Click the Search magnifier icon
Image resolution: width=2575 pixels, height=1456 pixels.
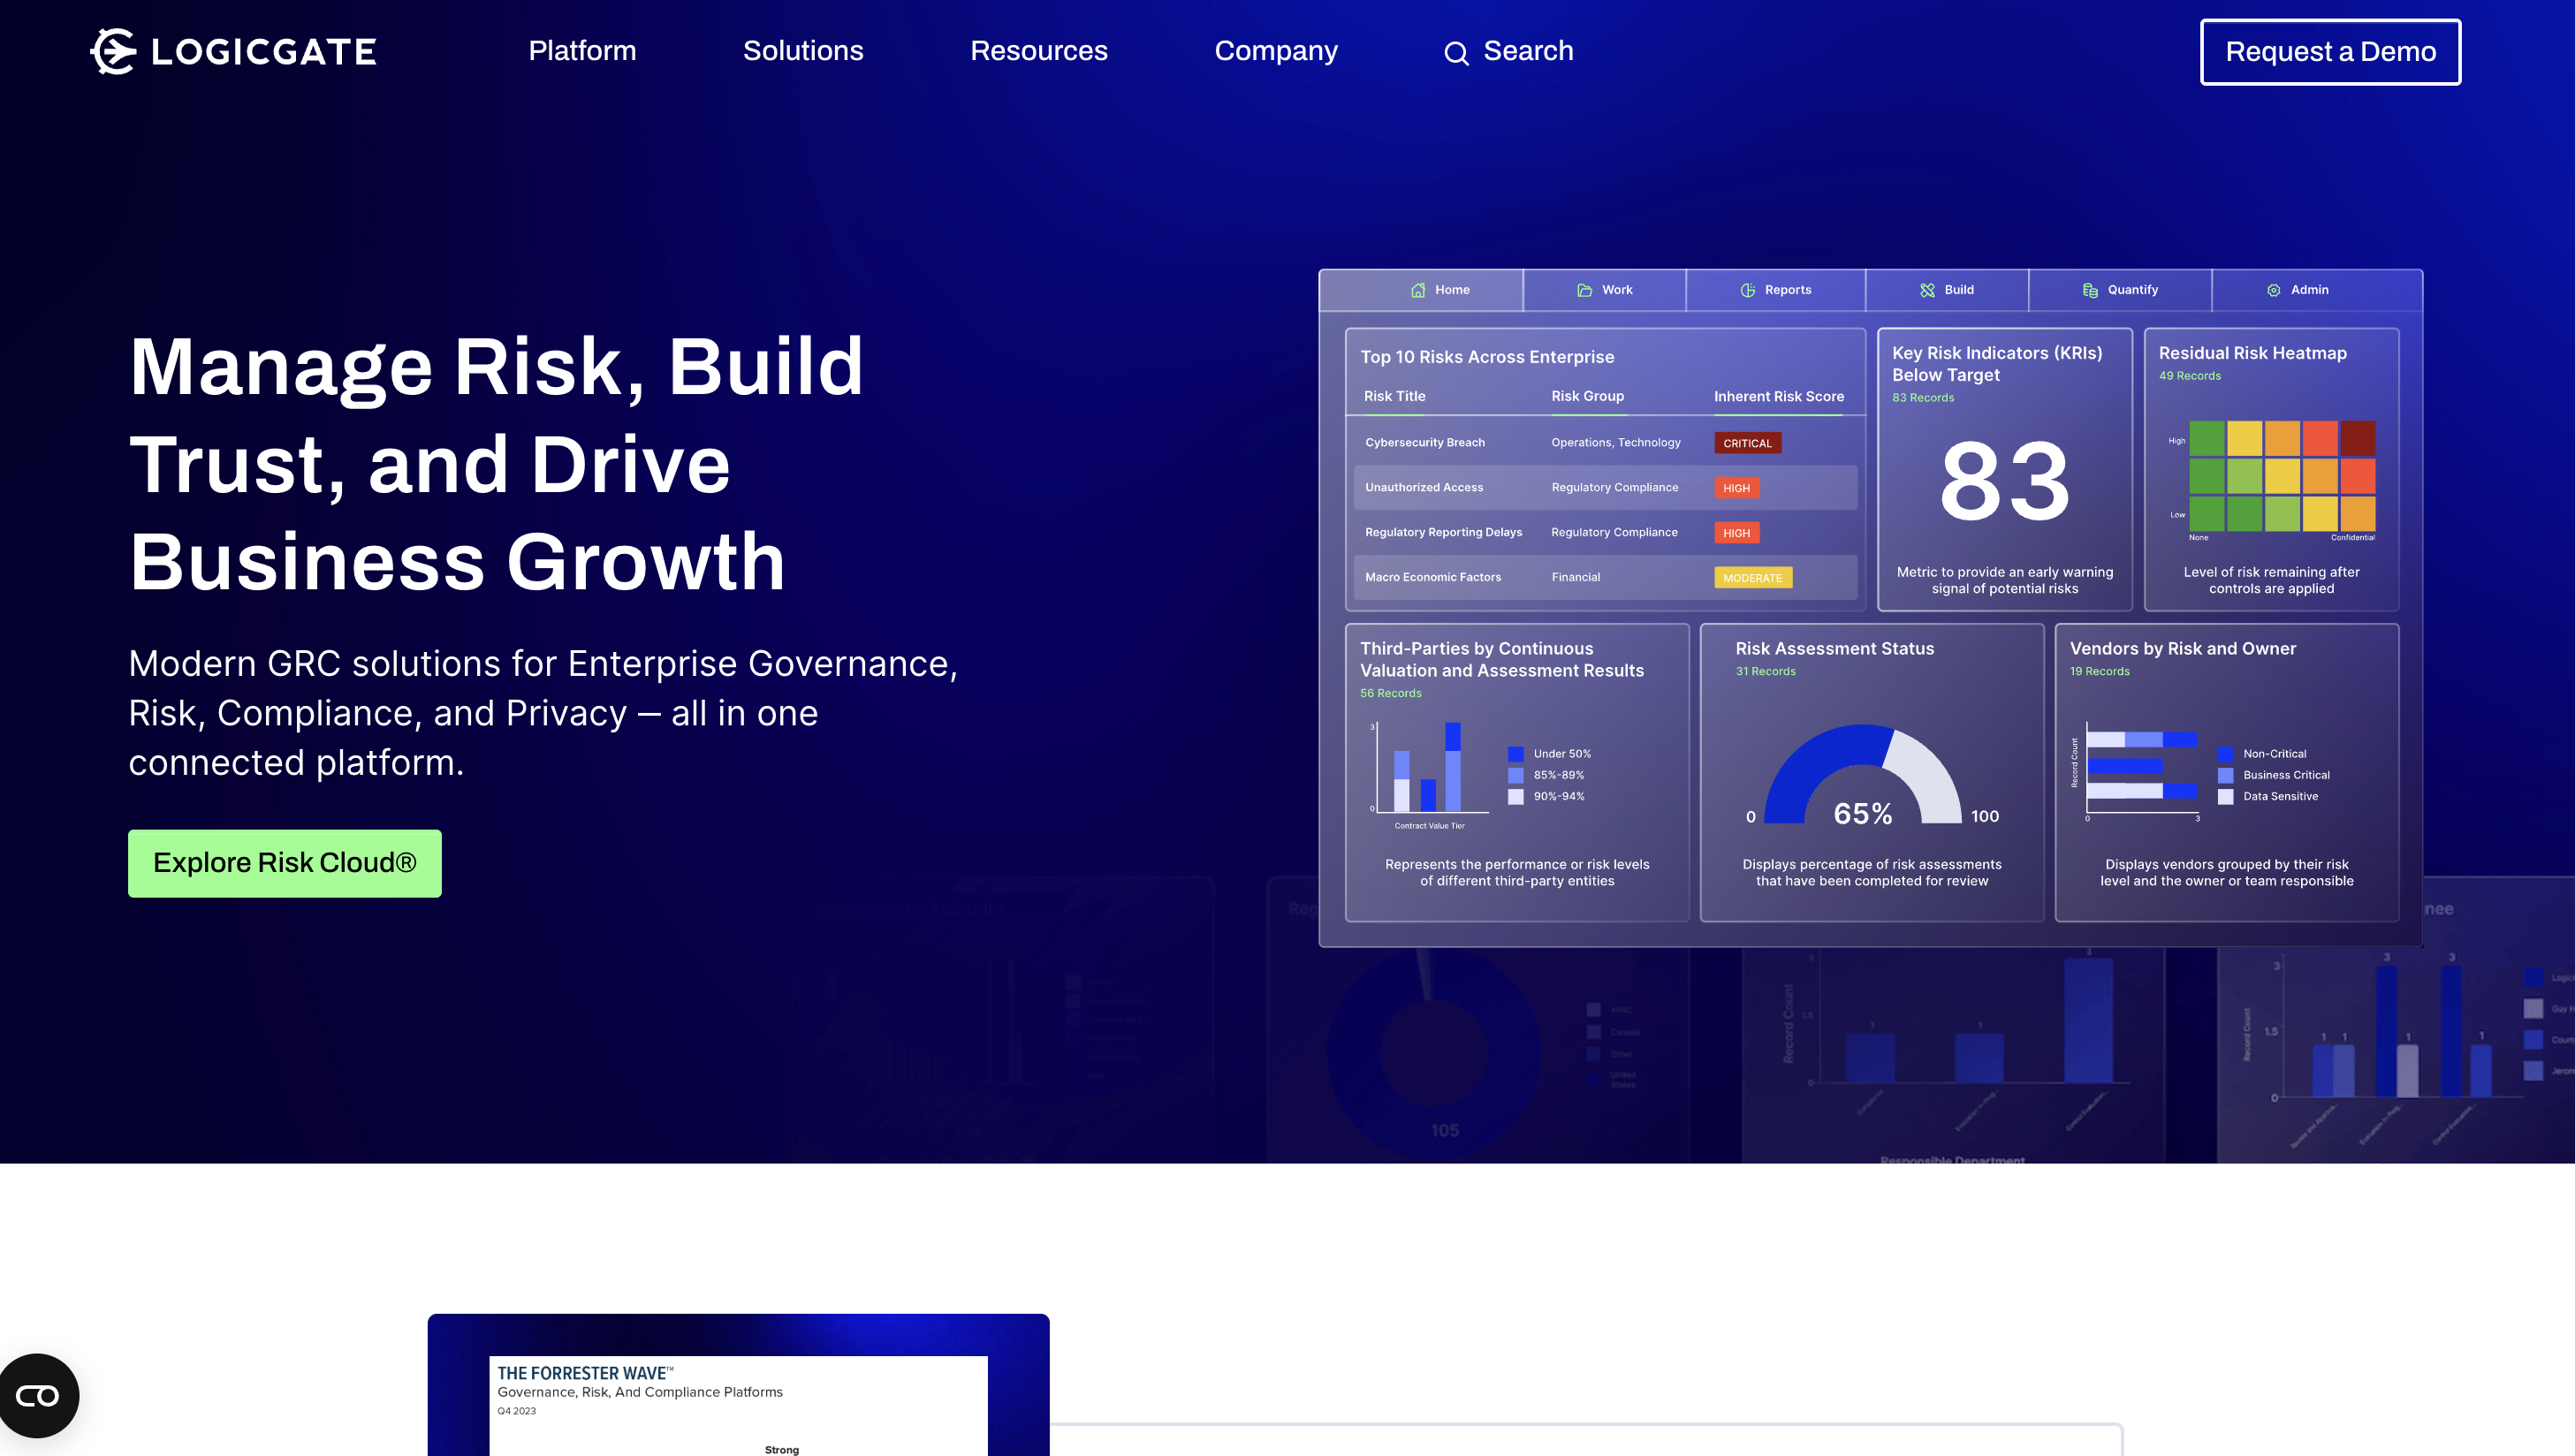coord(1456,53)
